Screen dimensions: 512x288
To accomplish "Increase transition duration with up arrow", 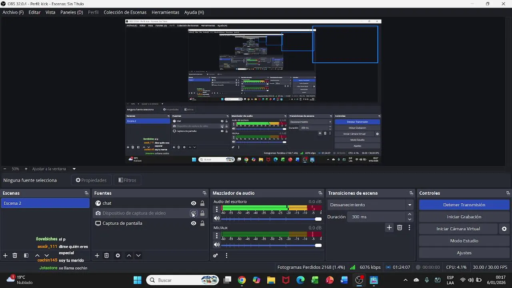I will tap(410, 214).
